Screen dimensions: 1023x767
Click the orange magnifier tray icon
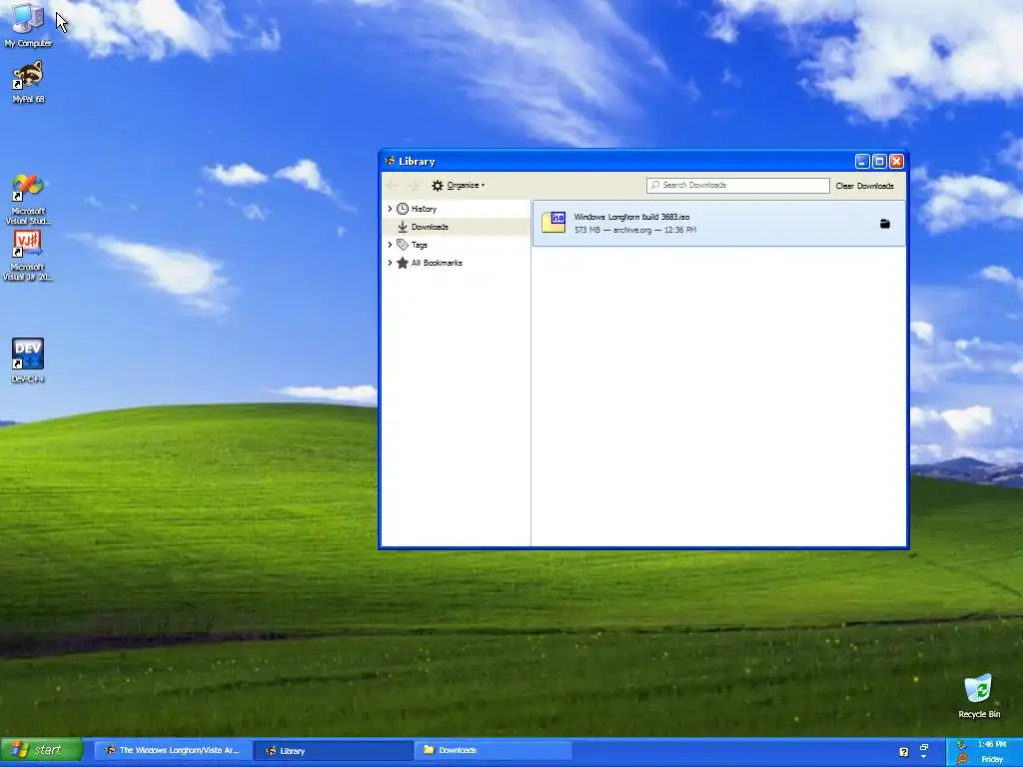pos(962,759)
